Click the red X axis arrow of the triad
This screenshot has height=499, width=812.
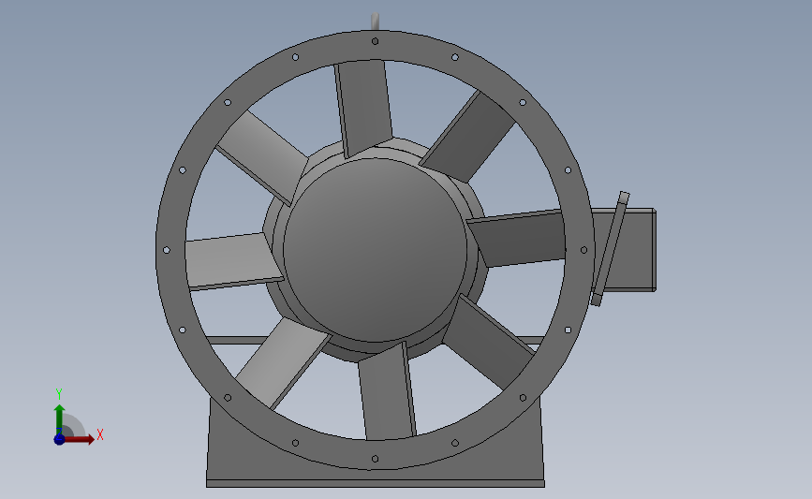click(x=79, y=439)
